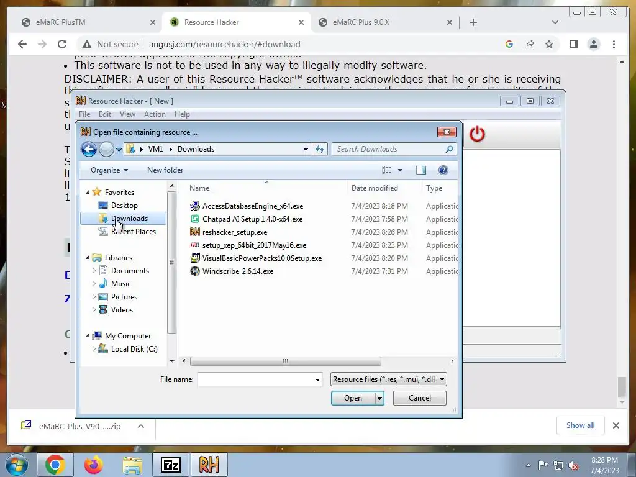Select Desktop in Favorites

coord(124,205)
